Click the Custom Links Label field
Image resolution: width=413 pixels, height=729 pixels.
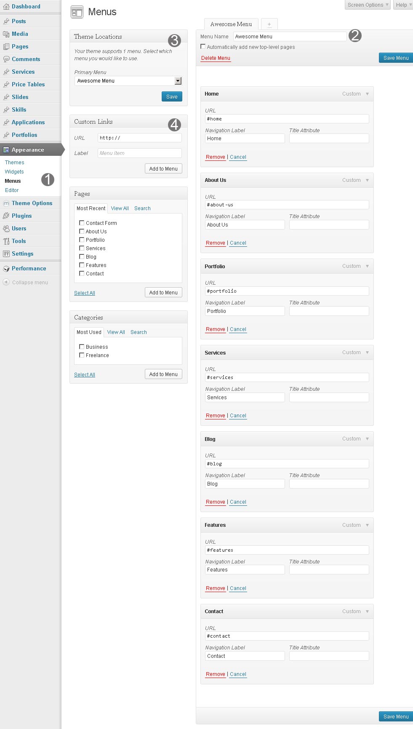coord(140,153)
